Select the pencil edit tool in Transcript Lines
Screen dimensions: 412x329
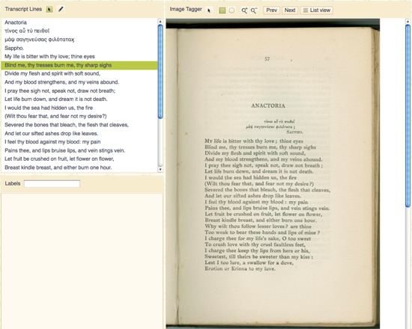(61, 10)
